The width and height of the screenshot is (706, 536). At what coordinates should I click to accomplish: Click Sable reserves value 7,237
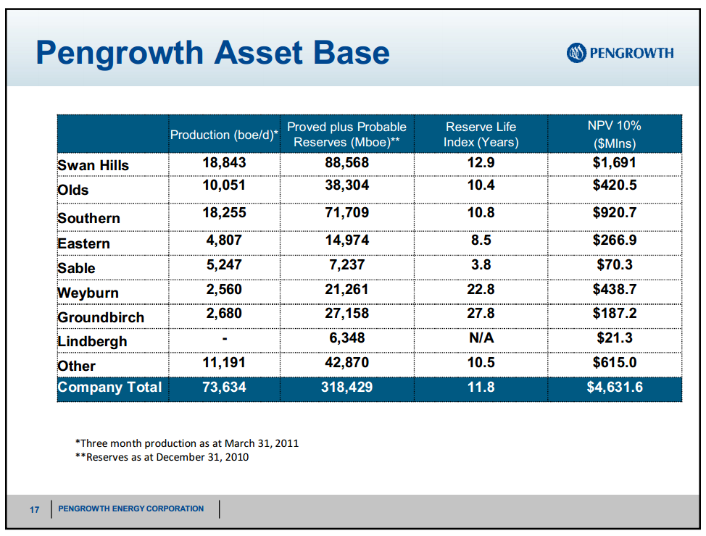(347, 264)
